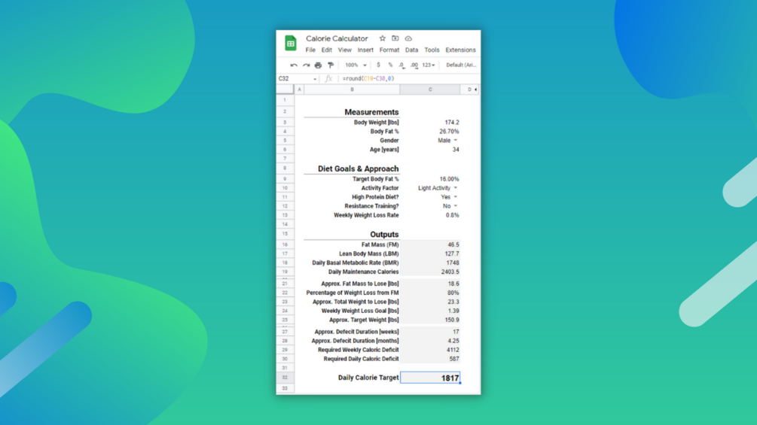Undo the last action
757x425 pixels.
[x=294, y=65]
